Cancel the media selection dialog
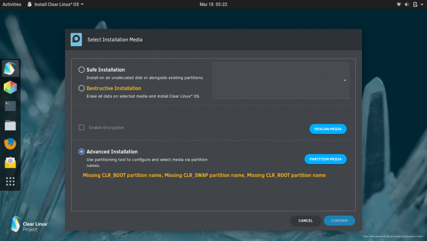This screenshot has width=427, height=241. click(x=305, y=221)
